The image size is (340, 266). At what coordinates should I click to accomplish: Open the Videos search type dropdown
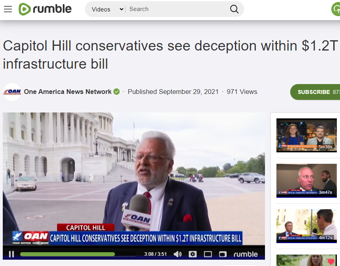[107, 9]
